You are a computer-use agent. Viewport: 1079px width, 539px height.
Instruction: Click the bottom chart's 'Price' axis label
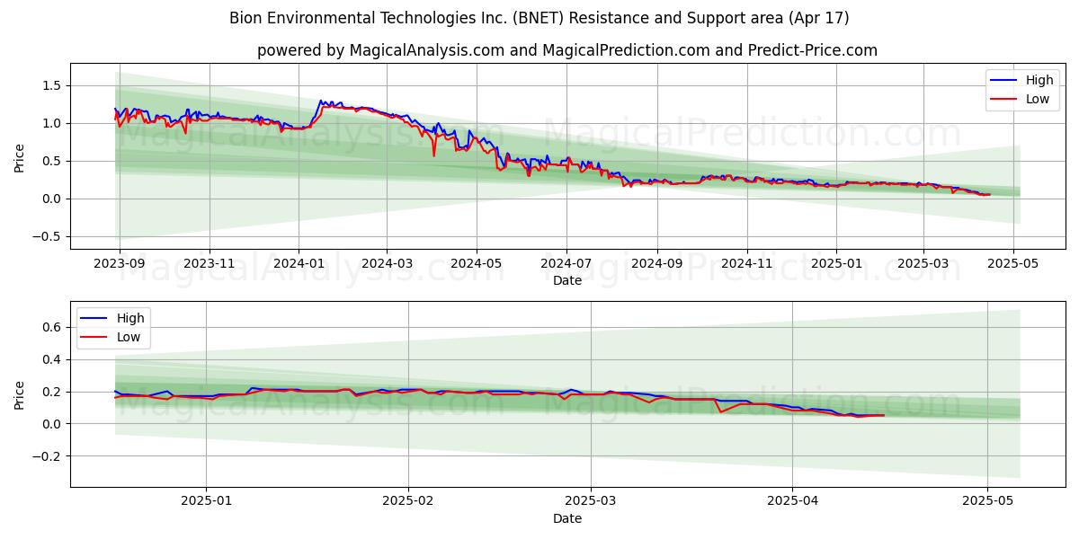point(20,393)
